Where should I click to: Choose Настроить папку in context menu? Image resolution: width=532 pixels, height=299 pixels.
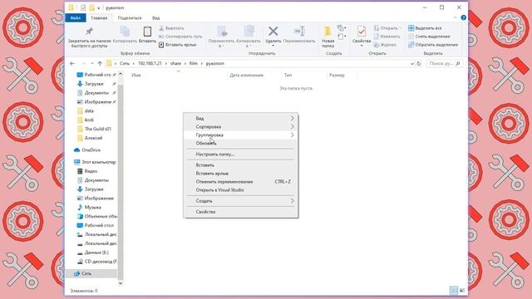click(241, 154)
